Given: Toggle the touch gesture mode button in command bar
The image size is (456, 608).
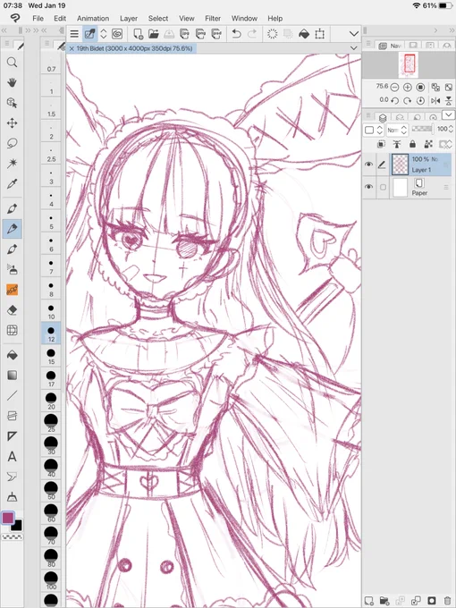Looking at the screenshot, I should (89, 34).
